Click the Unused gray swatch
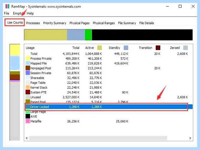The image size is (200, 150). tap(28, 97)
